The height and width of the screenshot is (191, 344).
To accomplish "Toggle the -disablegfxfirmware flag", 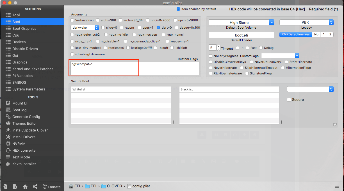I will [72, 54].
